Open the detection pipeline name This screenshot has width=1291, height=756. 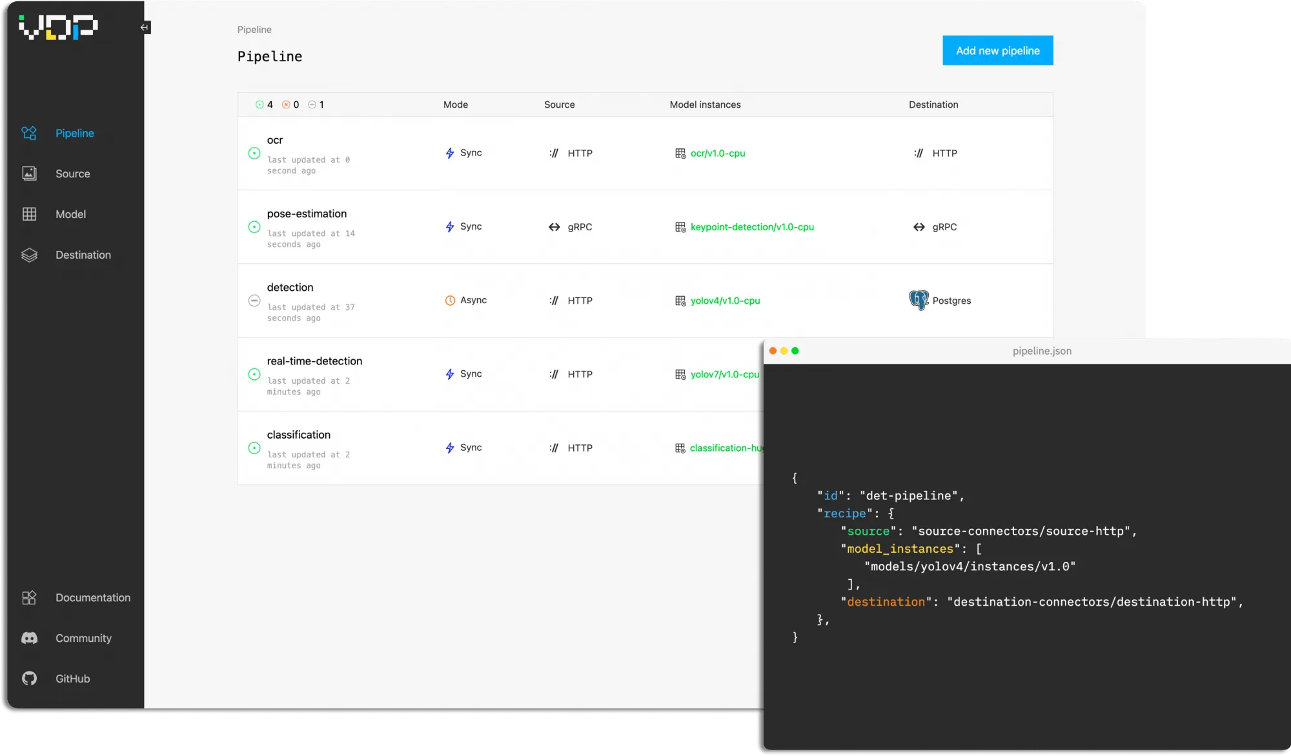click(290, 287)
